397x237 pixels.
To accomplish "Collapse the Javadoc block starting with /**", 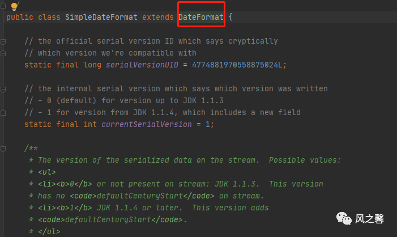I will (x=3, y=149).
